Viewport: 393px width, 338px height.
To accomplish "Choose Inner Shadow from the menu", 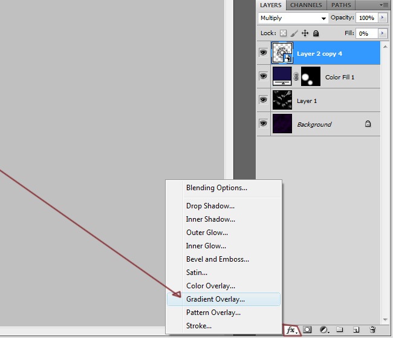I will 224,219.
